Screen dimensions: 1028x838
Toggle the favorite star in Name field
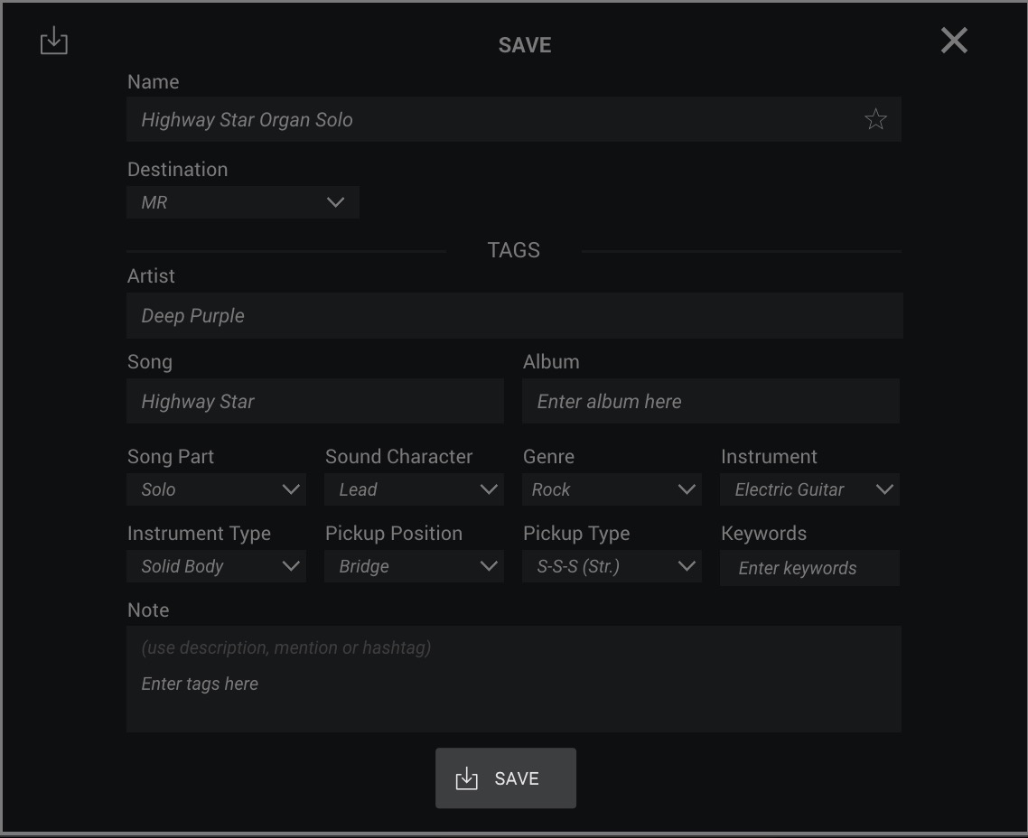point(875,119)
